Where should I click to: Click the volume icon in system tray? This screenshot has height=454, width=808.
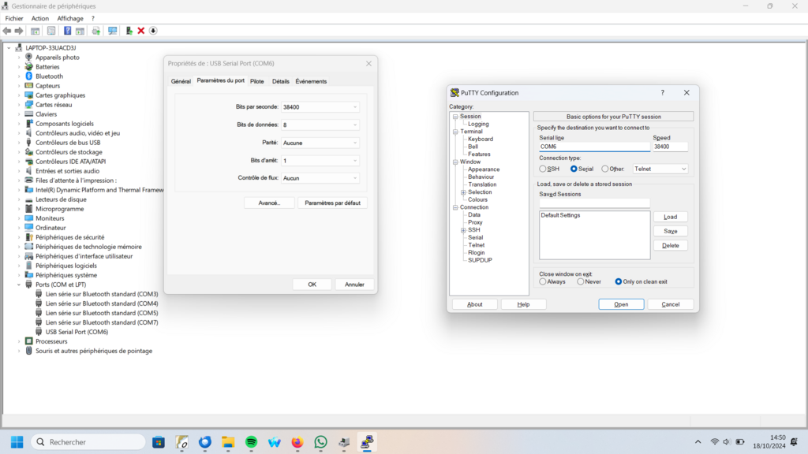(727, 441)
